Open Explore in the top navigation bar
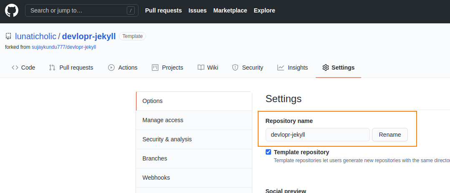This screenshot has height=193, width=450. 264,10
